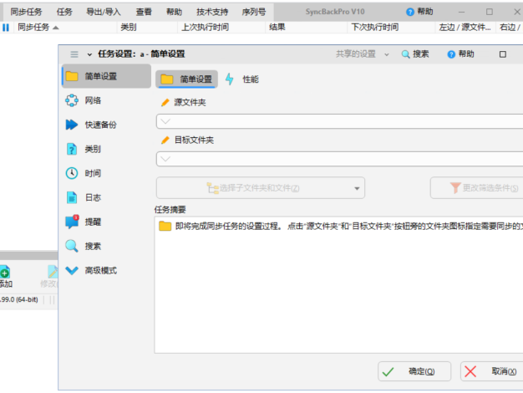Click the 源文件夹 path input field
The height and width of the screenshot is (393, 523).
pyautogui.click(x=339, y=121)
